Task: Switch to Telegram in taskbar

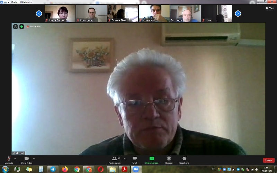Action: tap(53, 170)
